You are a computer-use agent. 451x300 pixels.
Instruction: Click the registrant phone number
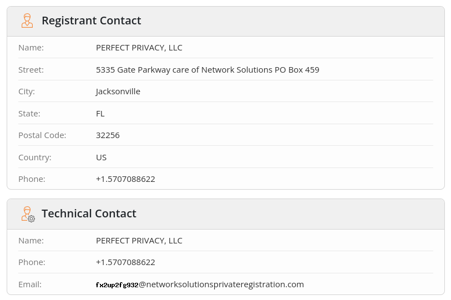(x=125, y=179)
